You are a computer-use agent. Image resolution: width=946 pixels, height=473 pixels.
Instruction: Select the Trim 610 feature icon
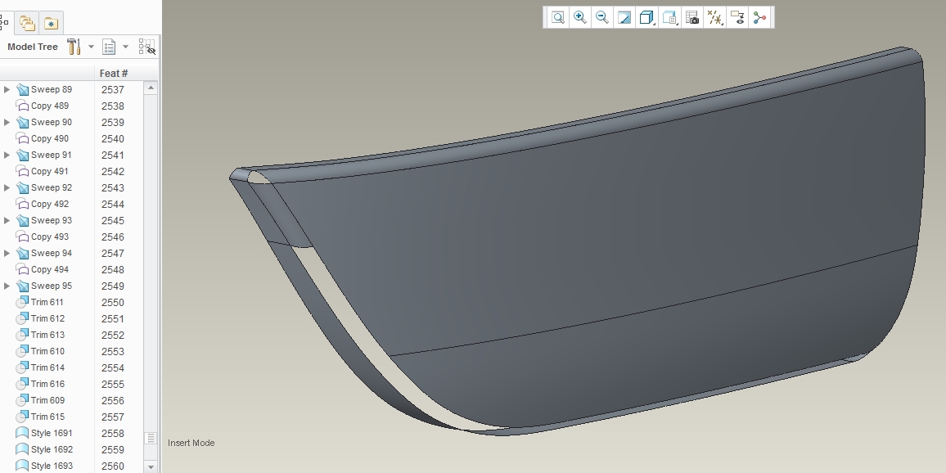click(x=22, y=350)
